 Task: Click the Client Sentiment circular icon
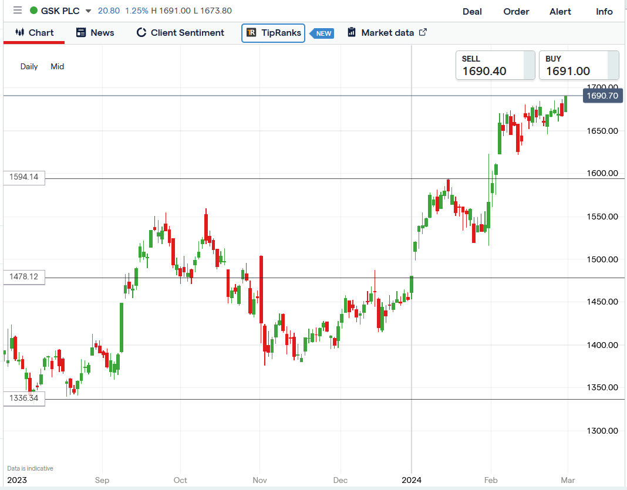point(141,32)
